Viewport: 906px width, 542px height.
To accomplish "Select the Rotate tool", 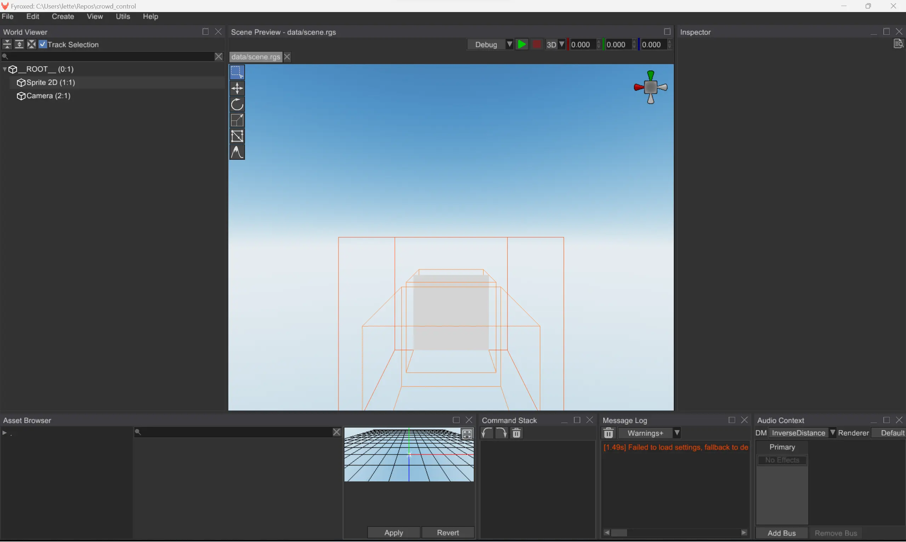I will tap(237, 105).
